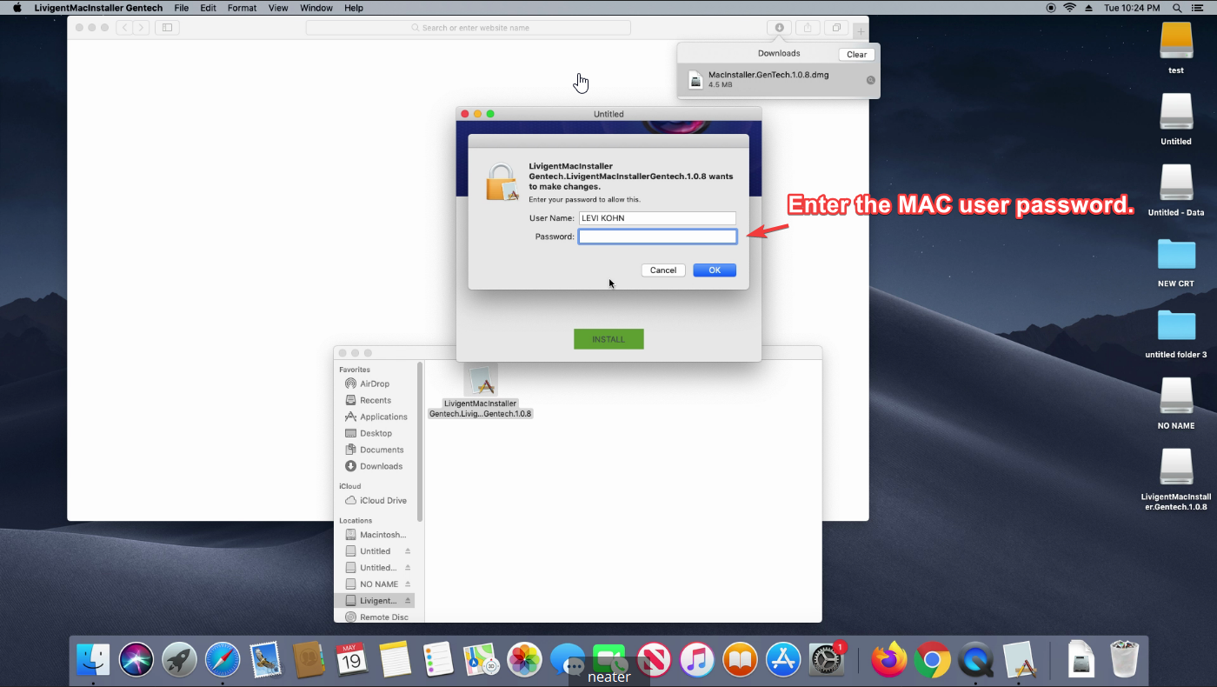
Task: Open Firefox from the Dock
Action: 888,660
